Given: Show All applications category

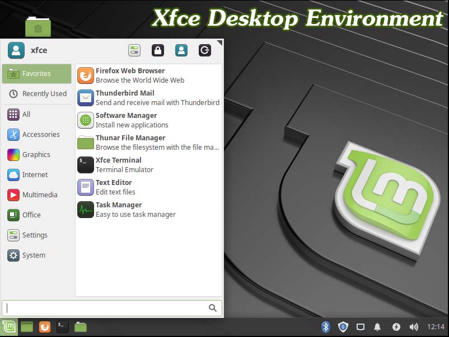Looking at the screenshot, I should [36, 115].
